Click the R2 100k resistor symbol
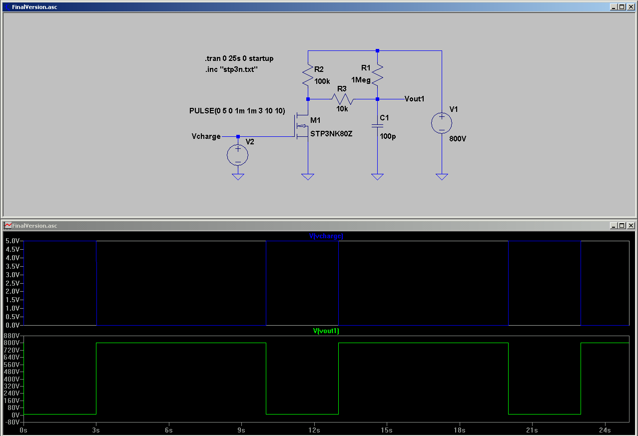 point(308,75)
